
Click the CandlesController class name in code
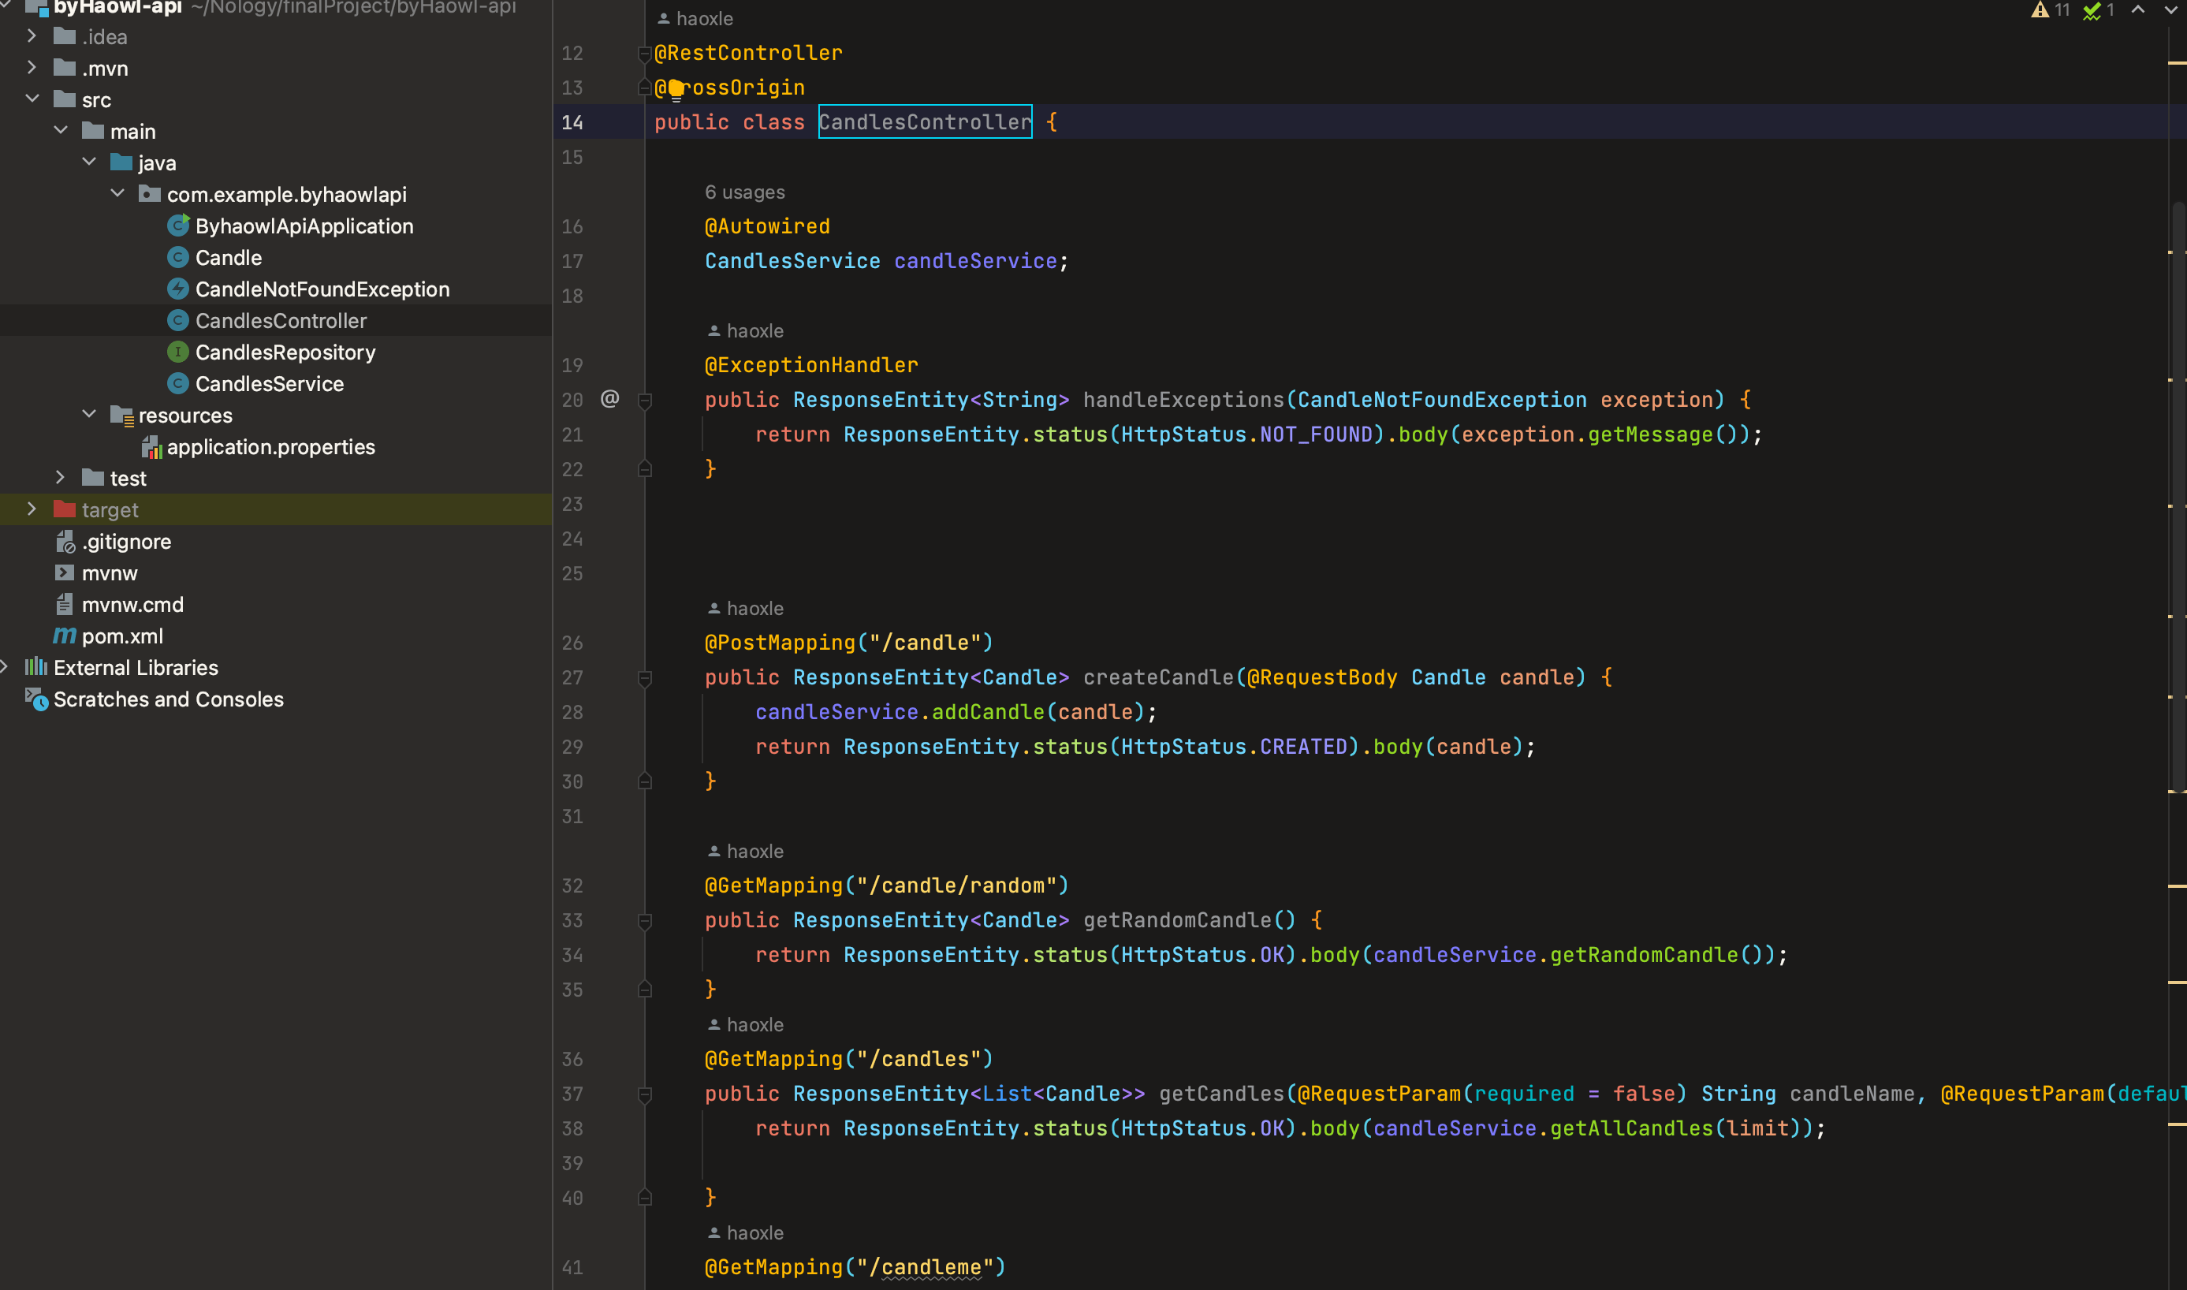pyautogui.click(x=925, y=121)
